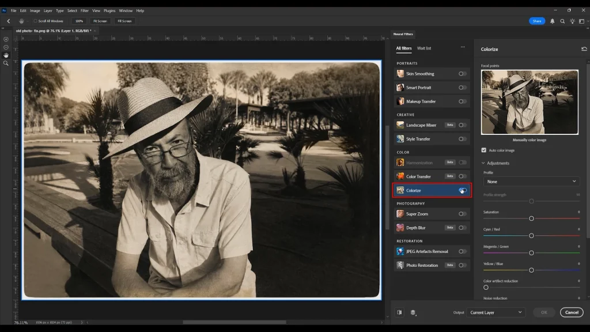The width and height of the screenshot is (590, 332).
Task: Click the status bar arrow next to document size
Action: pos(82,323)
